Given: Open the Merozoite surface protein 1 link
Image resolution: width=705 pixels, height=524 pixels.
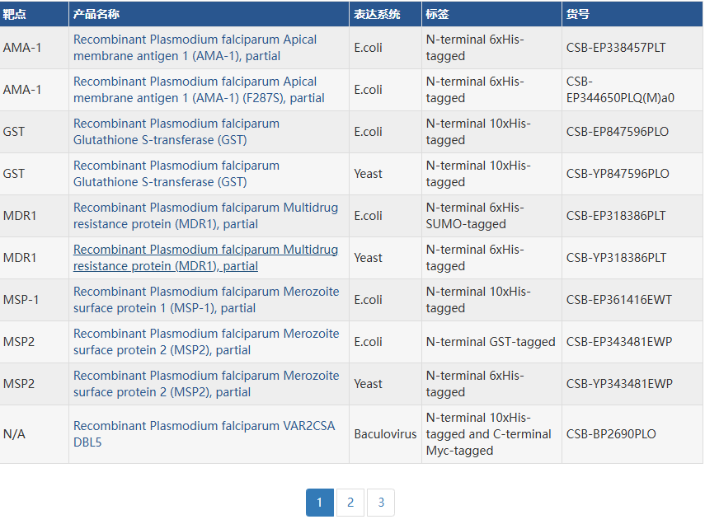Looking at the screenshot, I should 206,300.
